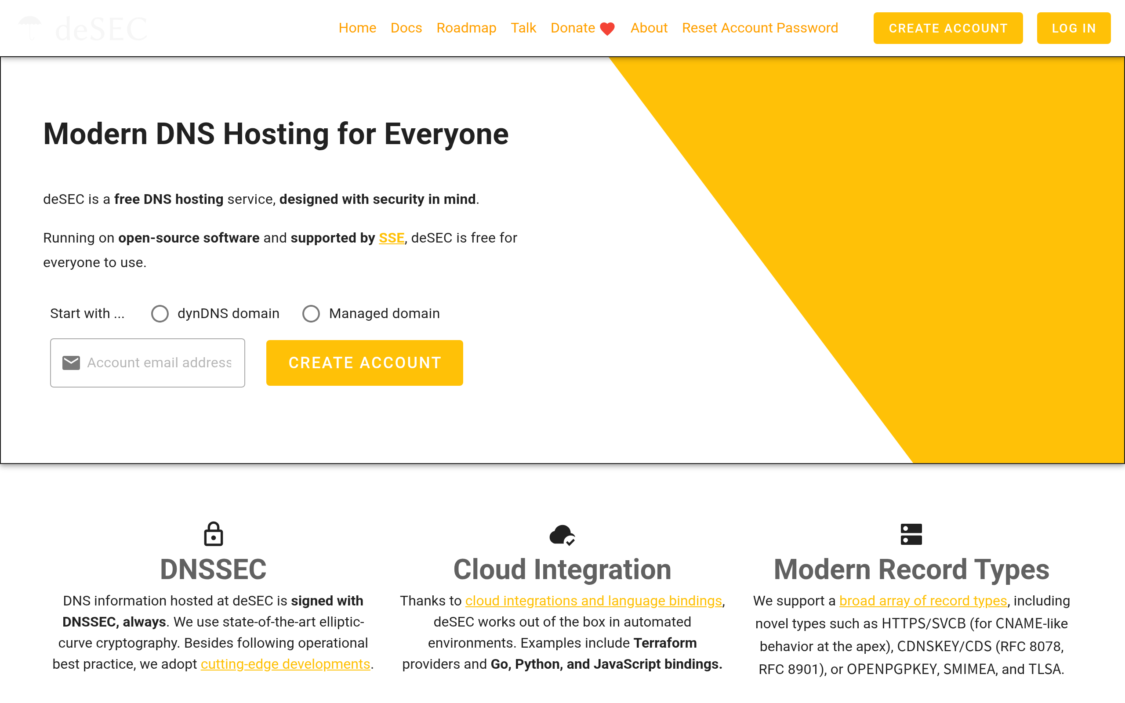The width and height of the screenshot is (1125, 703).
Task: Click the Modern Record Types heading
Action: pyautogui.click(x=911, y=569)
